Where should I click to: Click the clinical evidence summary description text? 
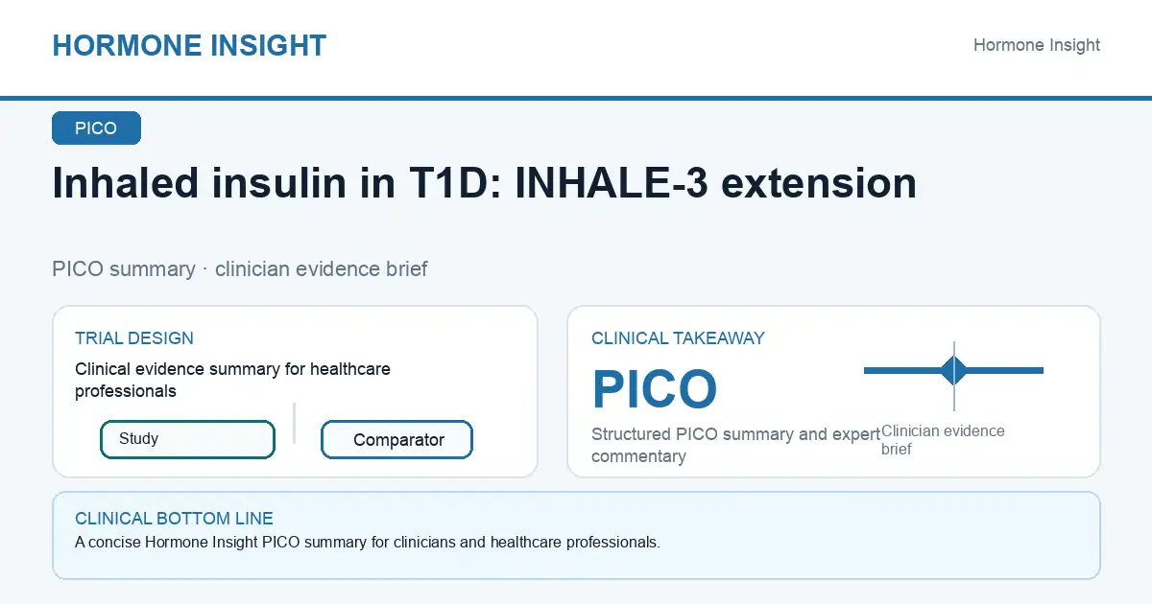pos(232,380)
